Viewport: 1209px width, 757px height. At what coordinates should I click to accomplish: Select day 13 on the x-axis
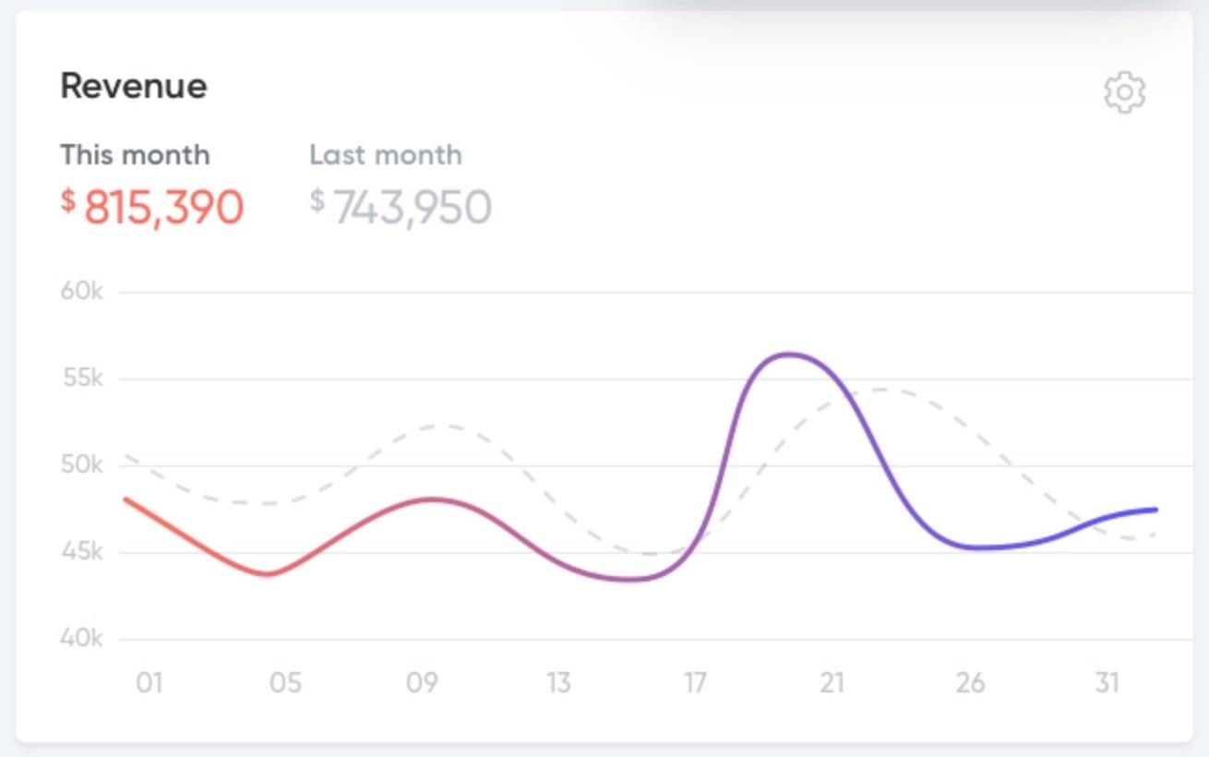558,683
